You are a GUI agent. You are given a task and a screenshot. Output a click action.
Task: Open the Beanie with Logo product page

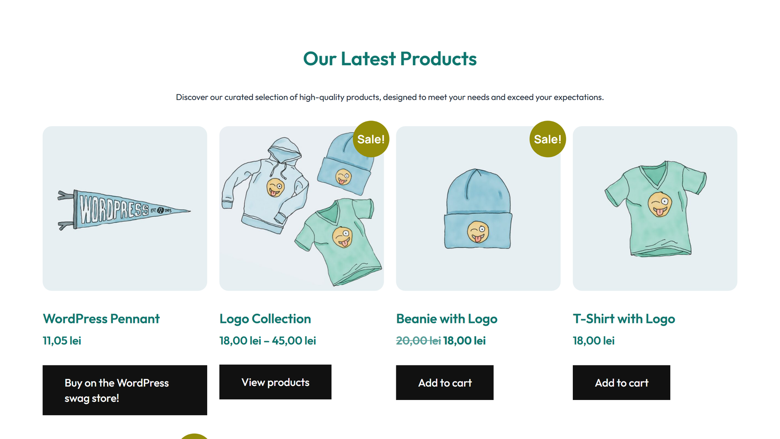447,319
